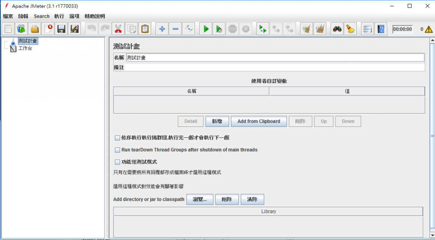This screenshot has height=240, width=435.
Task: Click the 刪除 button next to 瀏覽
Action: click(227, 199)
